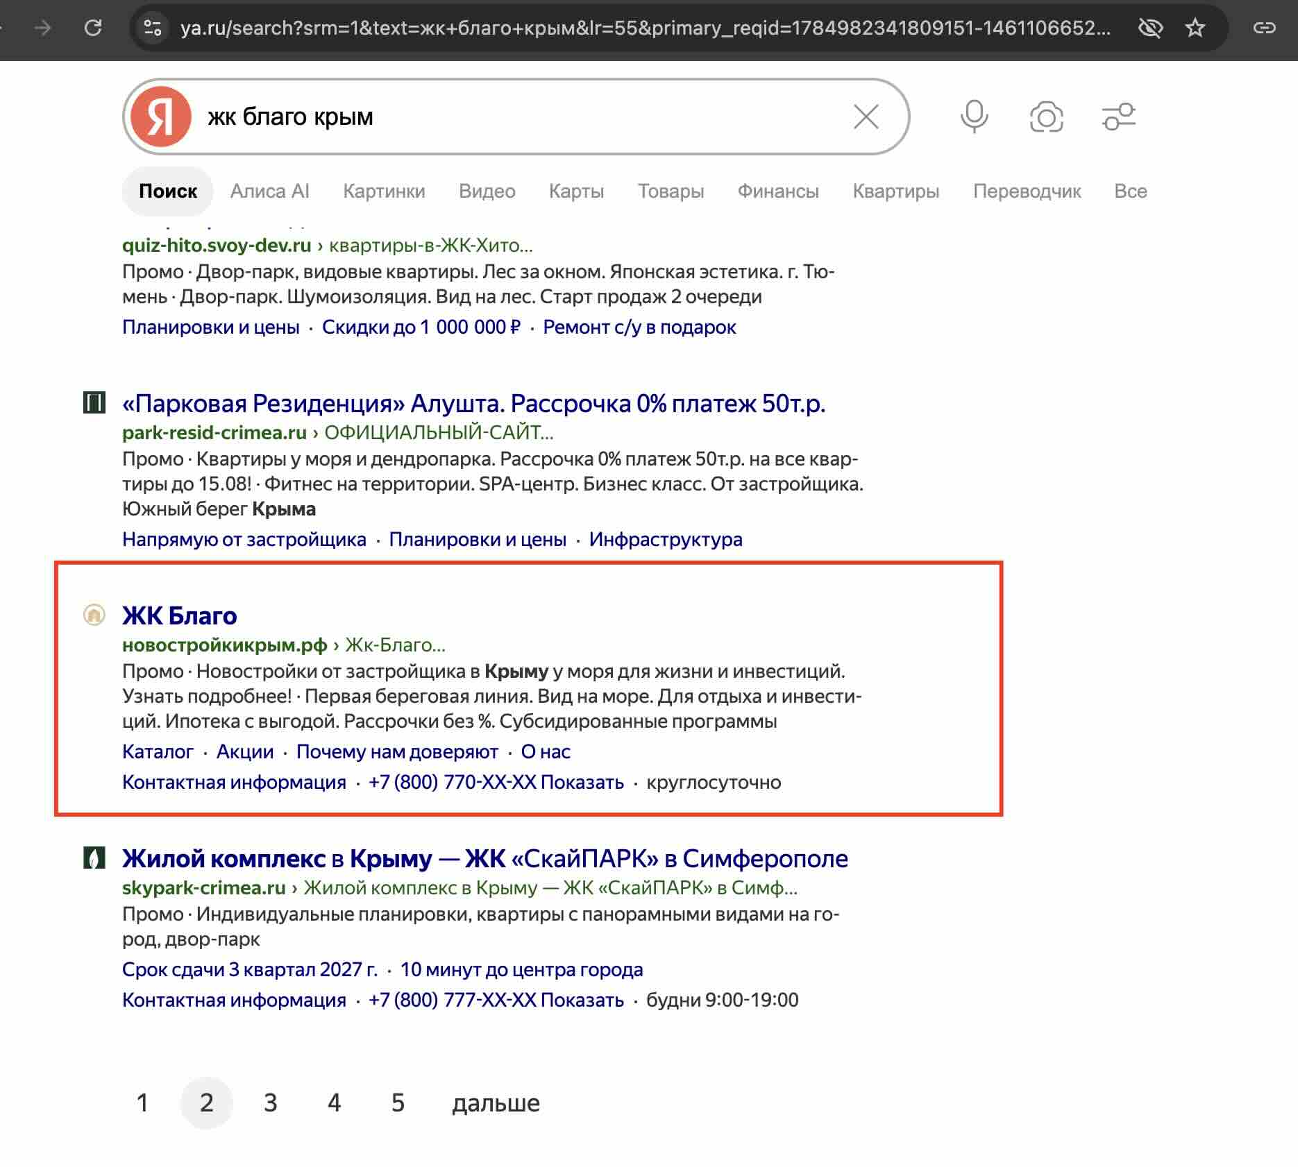1298x1167 pixels.
Task: Open image search via the camera icon
Action: 1046,117
